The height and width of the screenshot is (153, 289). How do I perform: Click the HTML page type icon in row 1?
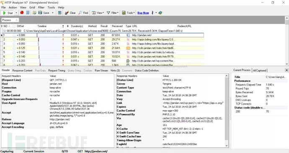(128, 35)
